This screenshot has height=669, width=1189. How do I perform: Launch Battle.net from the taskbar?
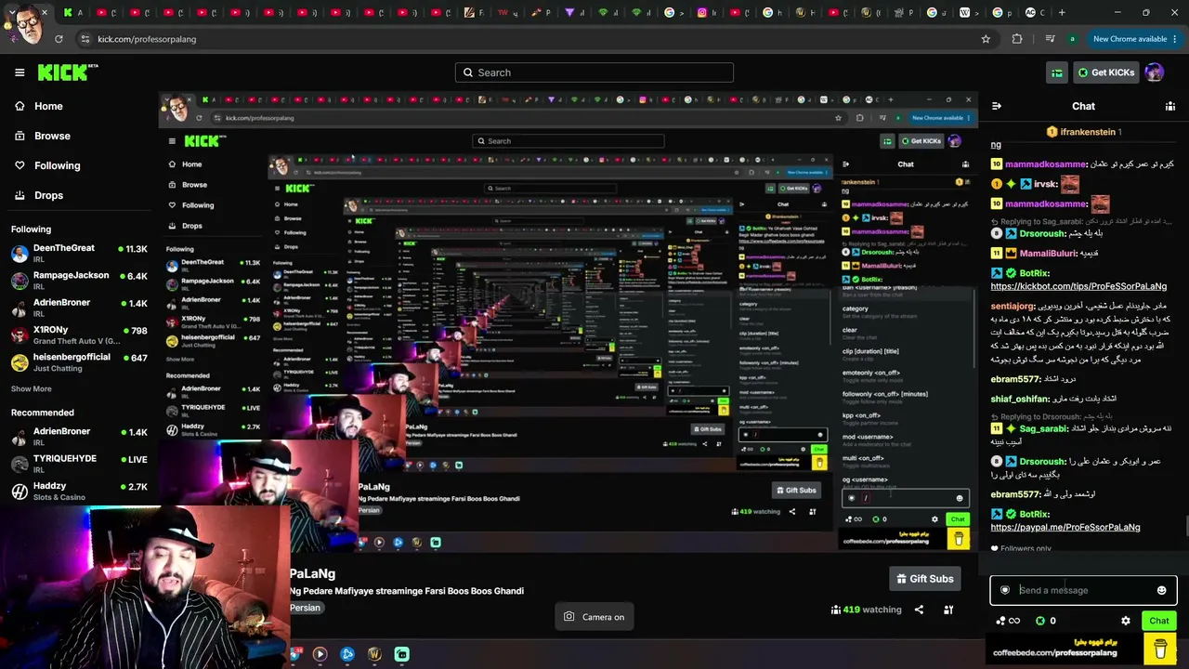[347, 654]
